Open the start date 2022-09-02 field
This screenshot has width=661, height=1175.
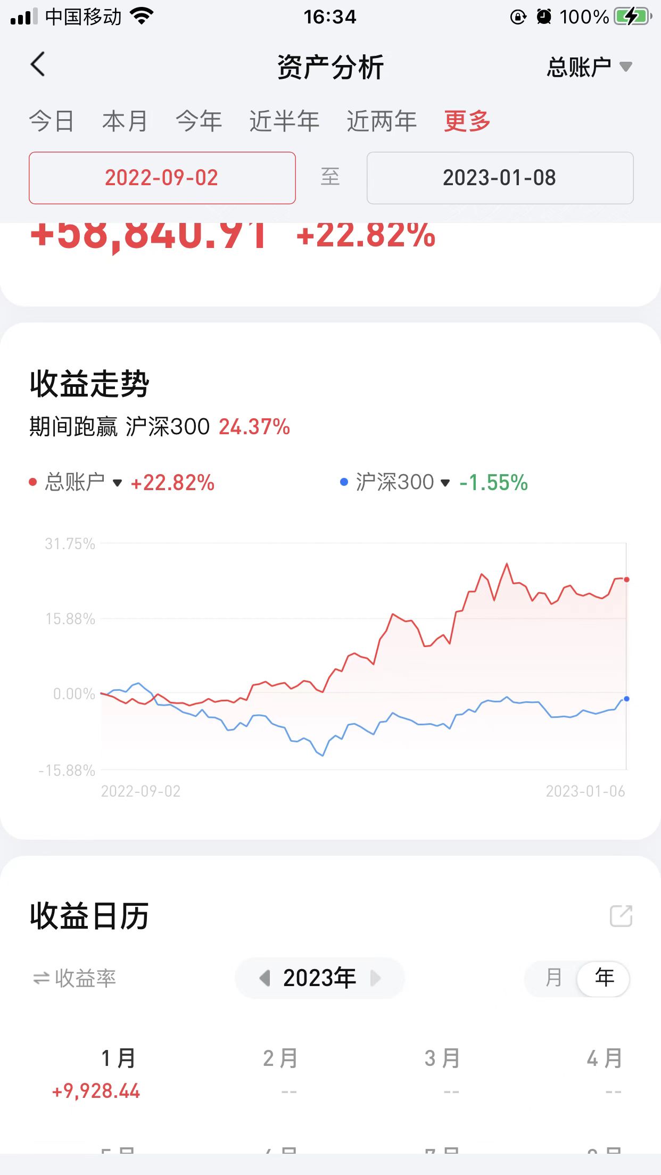click(162, 178)
